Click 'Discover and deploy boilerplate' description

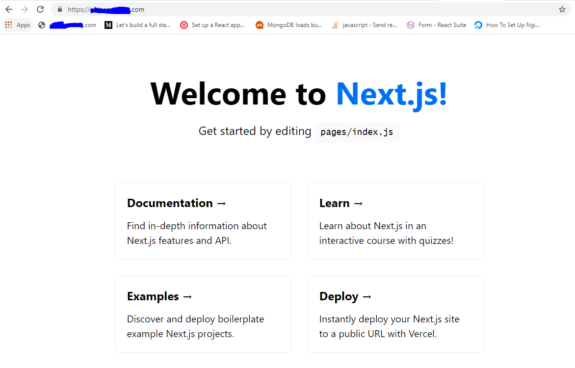point(195,319)
